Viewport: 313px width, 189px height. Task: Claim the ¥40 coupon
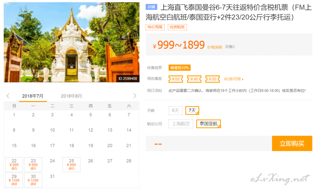[194, 79]
